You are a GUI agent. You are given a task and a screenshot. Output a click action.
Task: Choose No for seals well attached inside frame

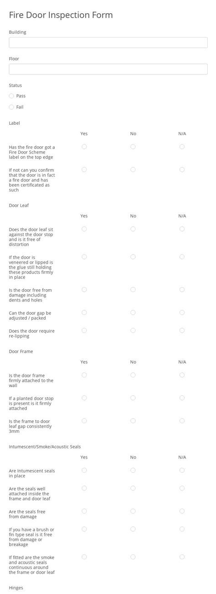click(133, 488)
